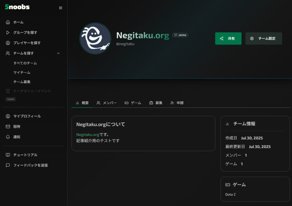Open すべてのチーム in sidebar
The width and height of the screenshot is (292, 206).
(x=25, y=63)
